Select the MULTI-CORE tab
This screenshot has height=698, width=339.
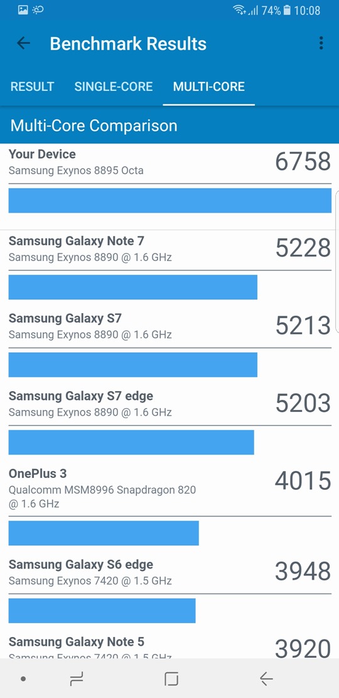click(209, 86)
